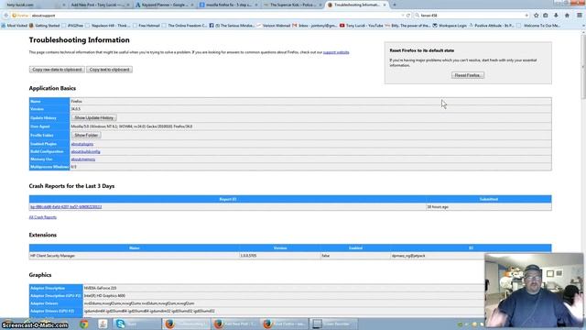The image size is (586, 330).
Task: Click the Intel(R) HD Graphics 4600 value
Action: (x=104, y=295)
